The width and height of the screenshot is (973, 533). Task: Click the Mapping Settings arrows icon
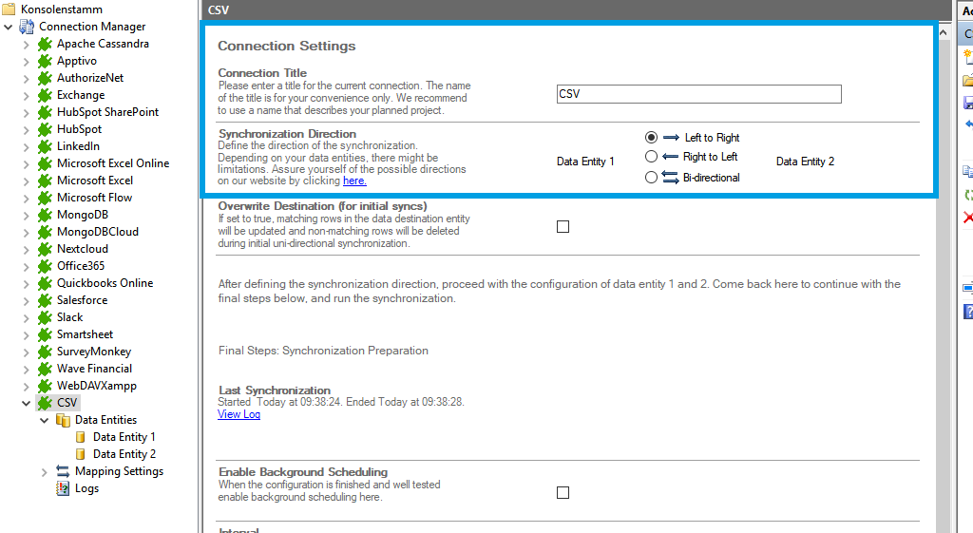coord(64,471)
